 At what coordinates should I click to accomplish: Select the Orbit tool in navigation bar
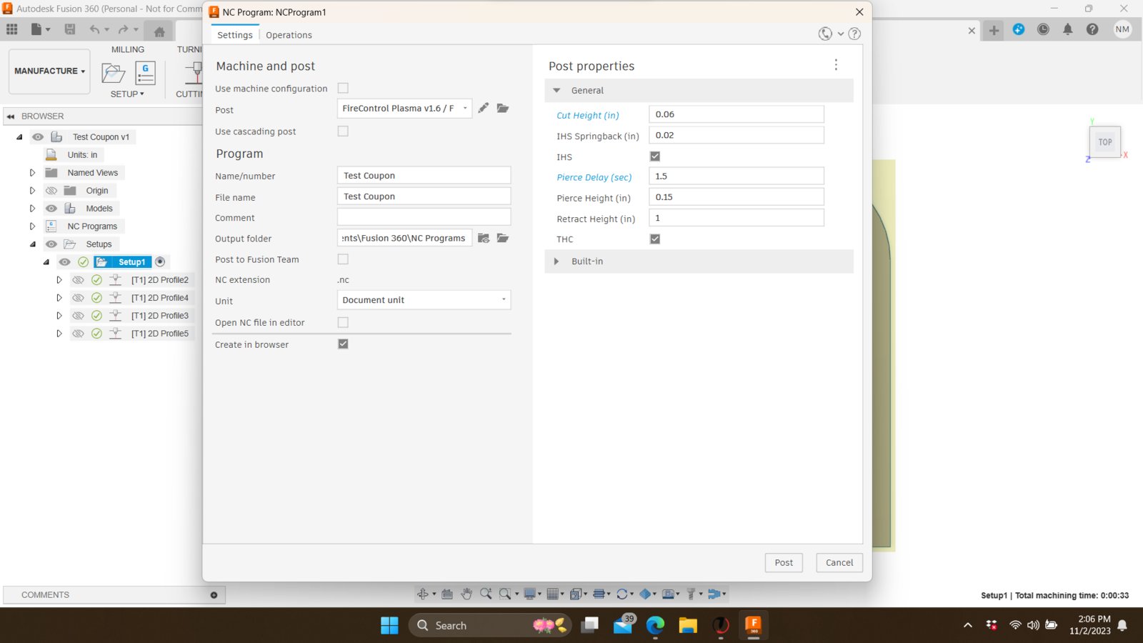point(423,594)
